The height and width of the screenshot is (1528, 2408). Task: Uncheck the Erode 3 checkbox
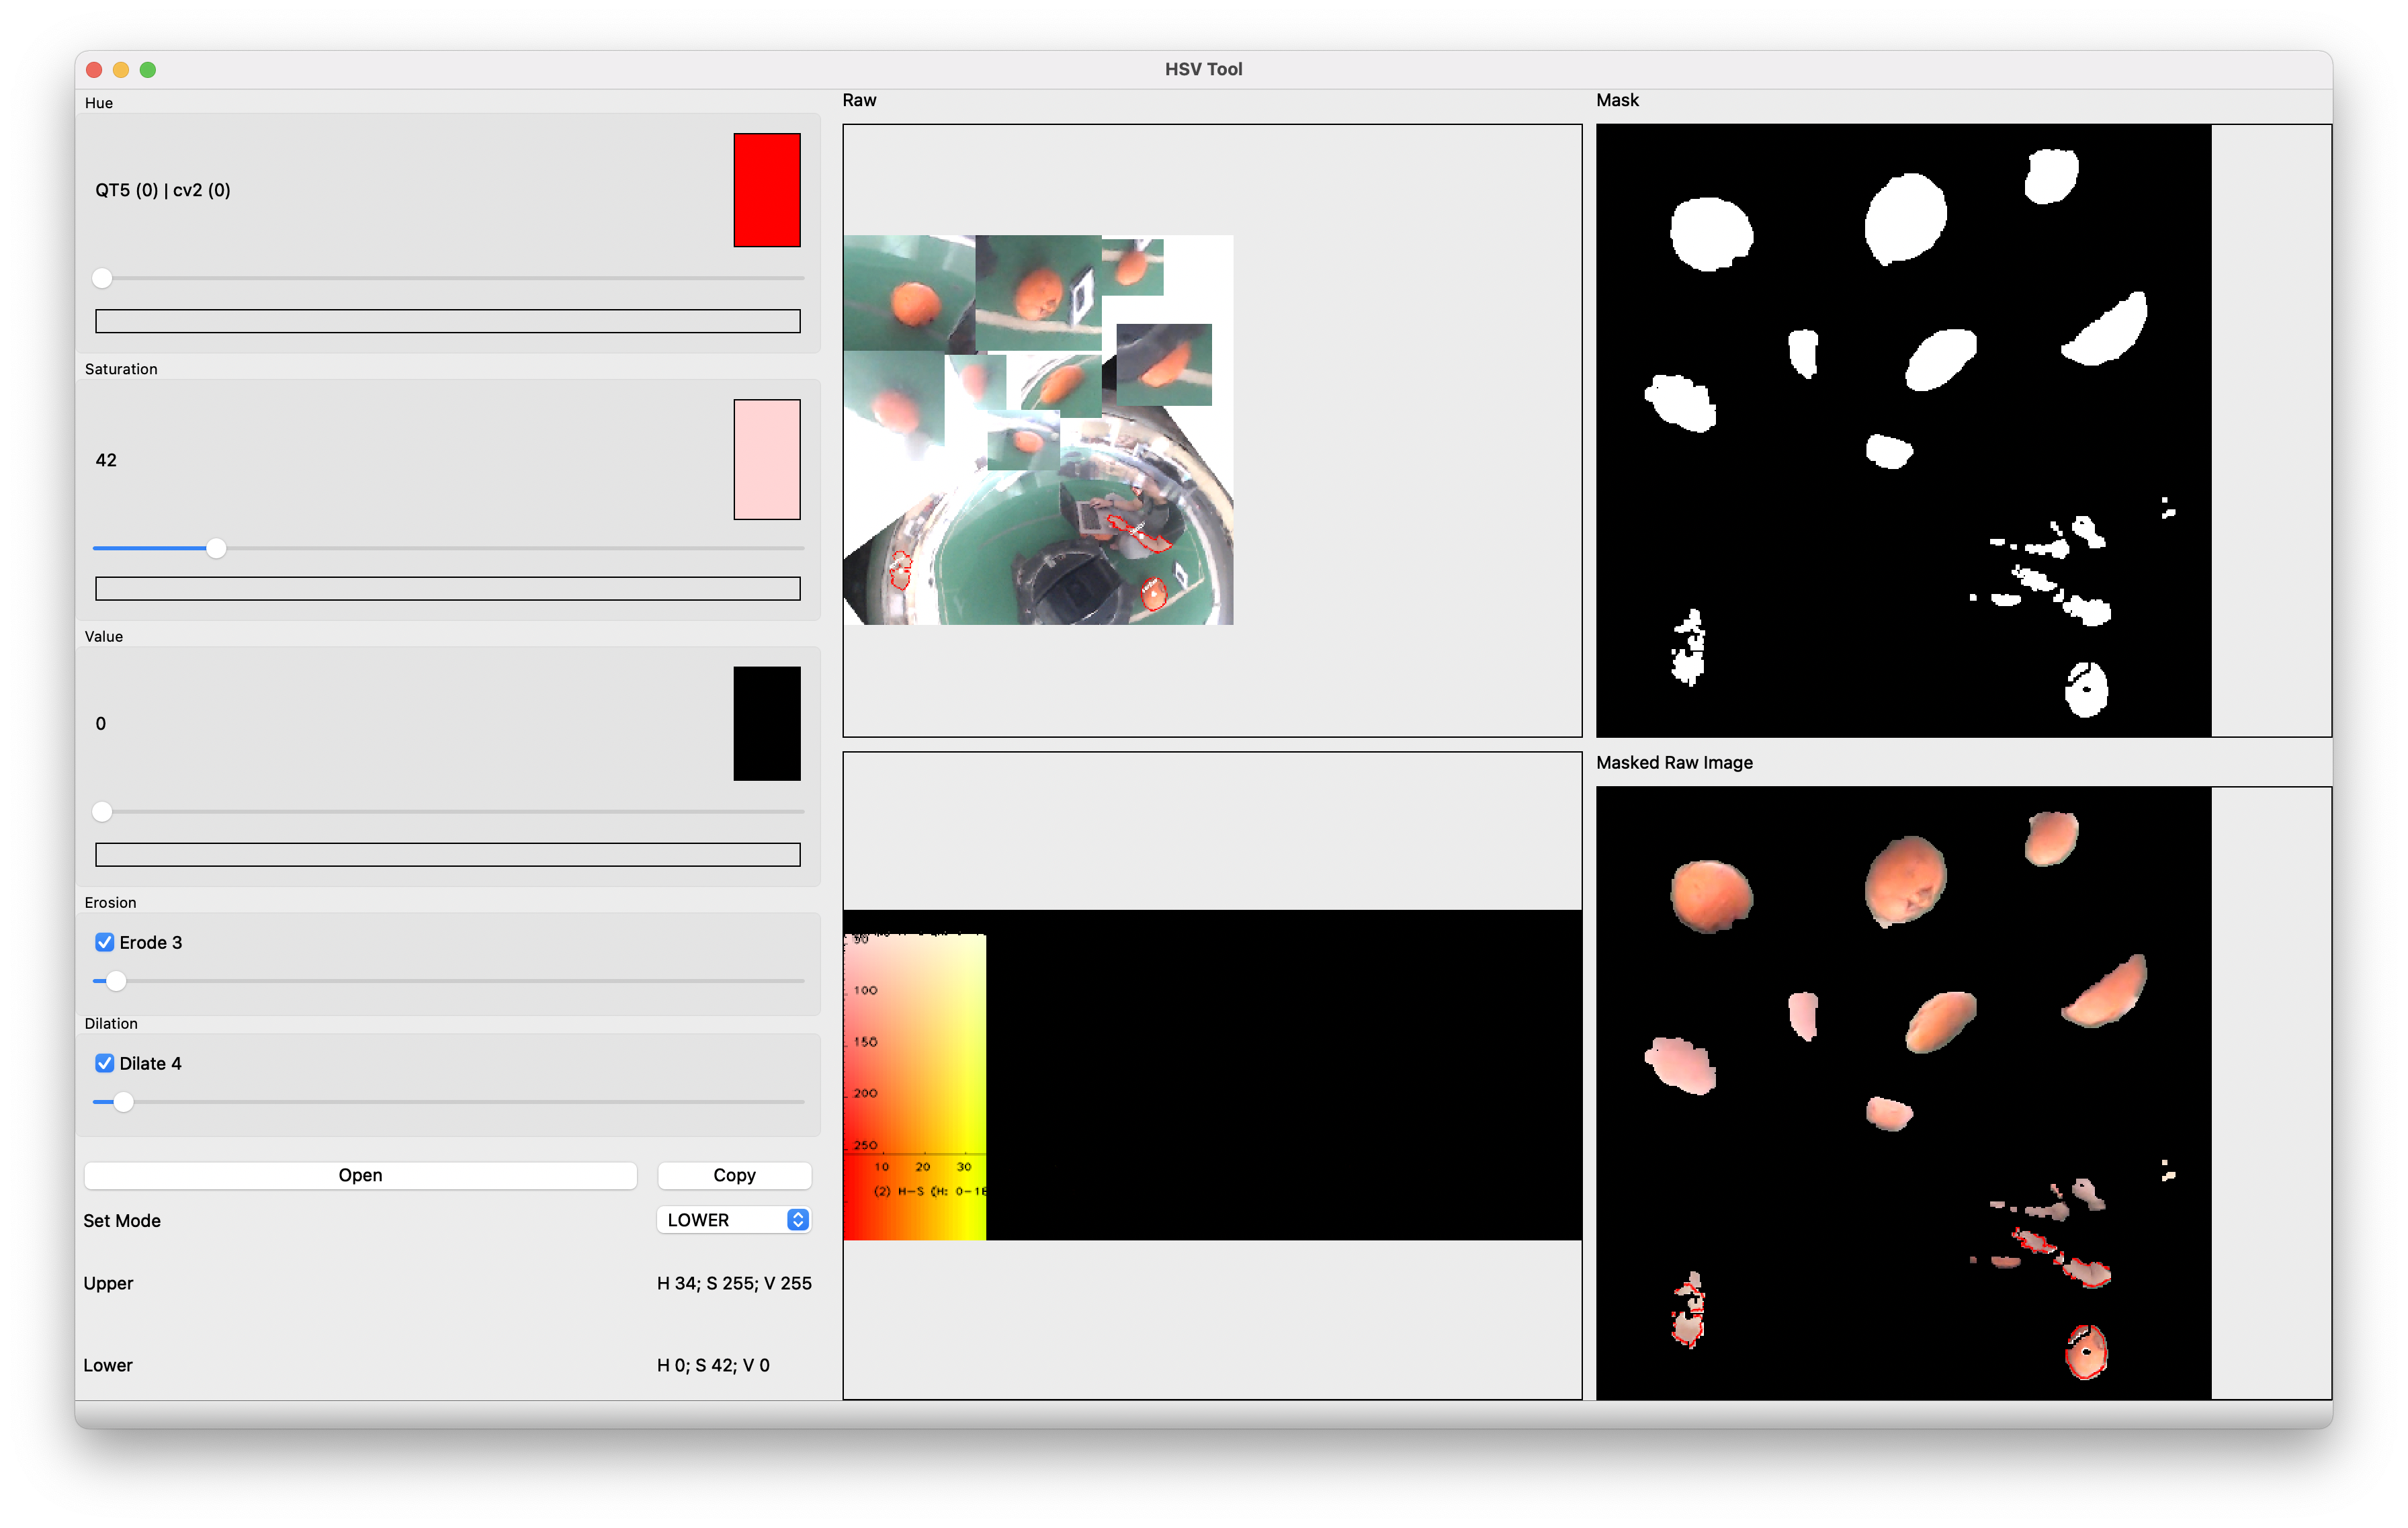click(x=105, y=942)
